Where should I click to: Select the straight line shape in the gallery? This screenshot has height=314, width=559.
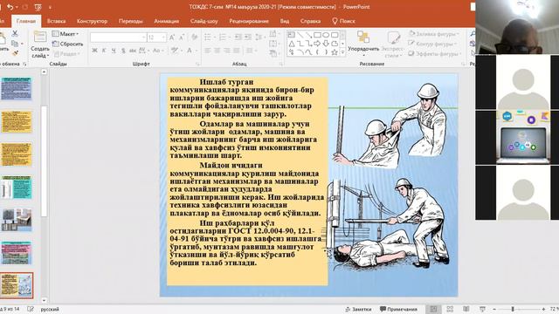[300, 35]
